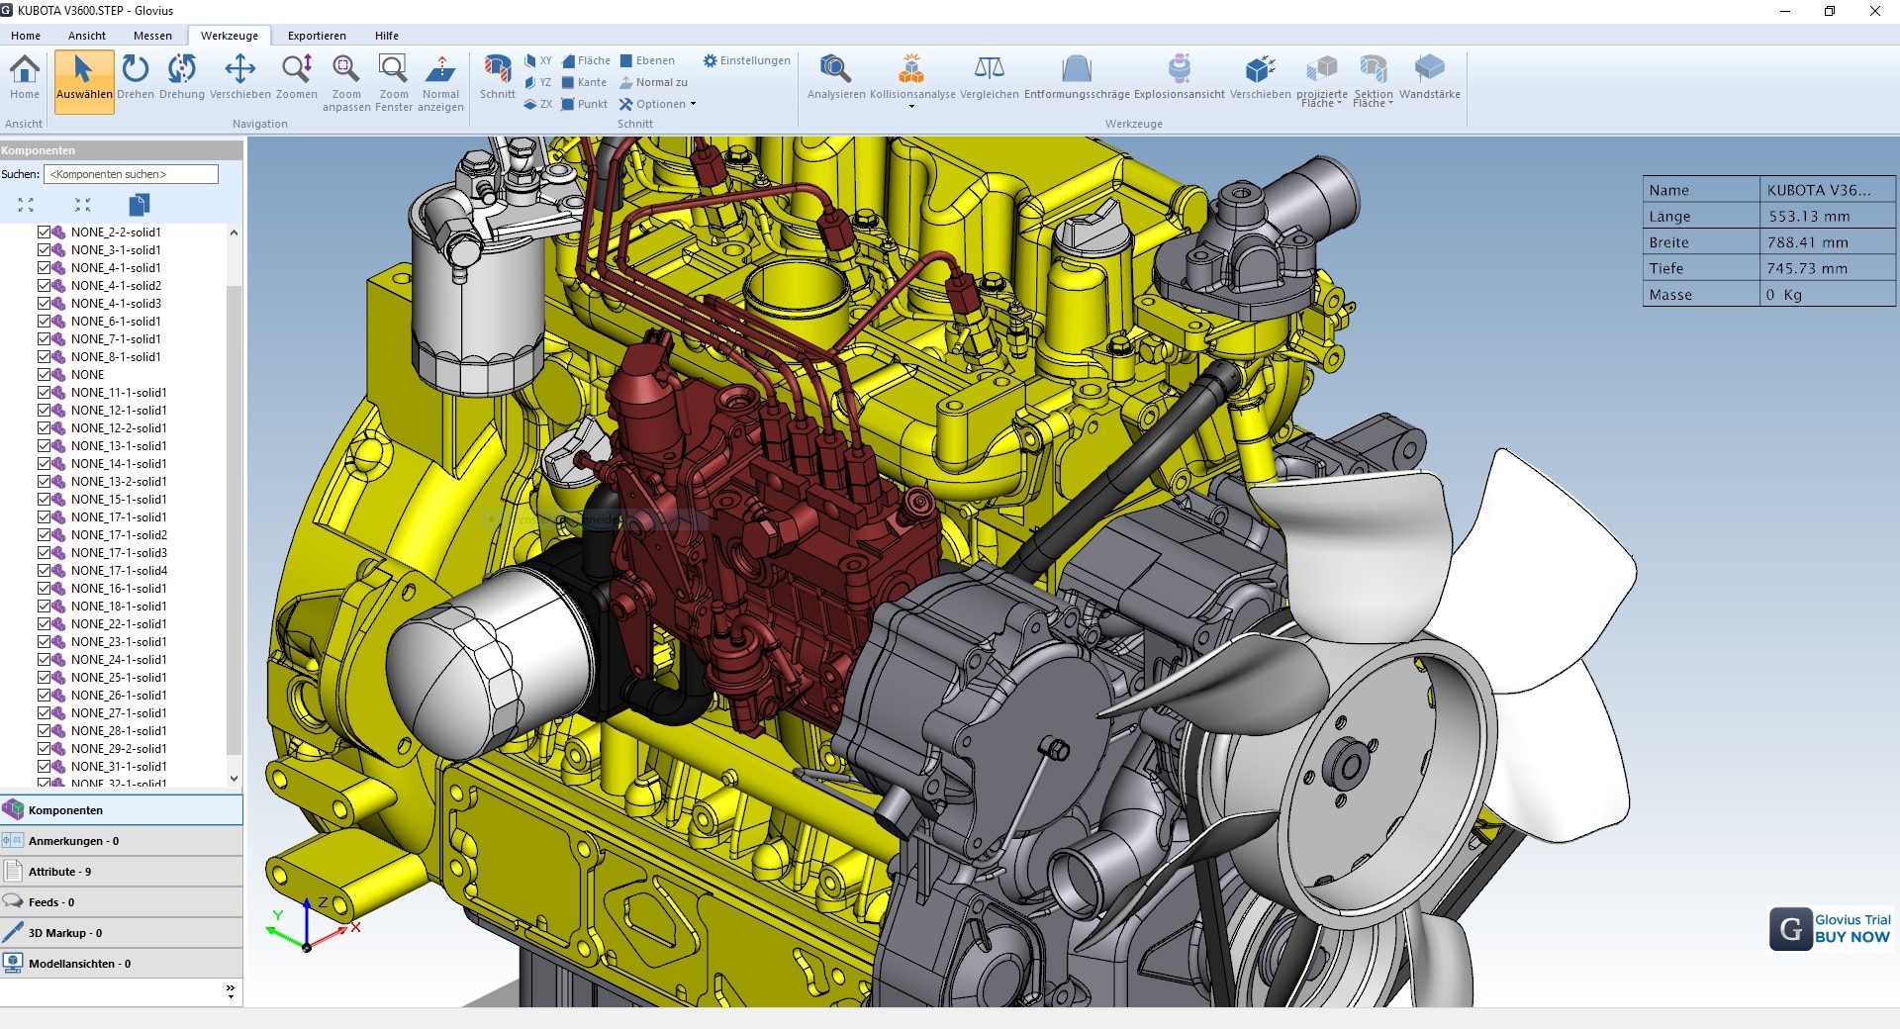Screen dimensions: 1900x1029
Task: Select the row named just NONE
Action: 87,375
